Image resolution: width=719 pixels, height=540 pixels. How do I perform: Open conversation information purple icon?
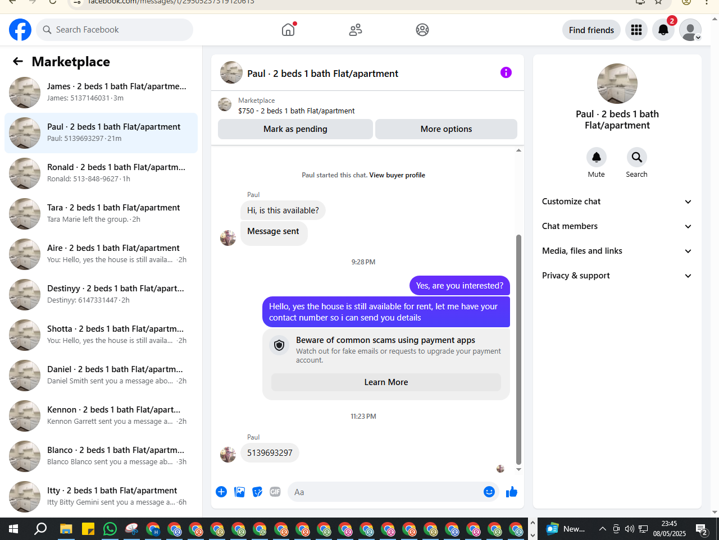(506, 72)
